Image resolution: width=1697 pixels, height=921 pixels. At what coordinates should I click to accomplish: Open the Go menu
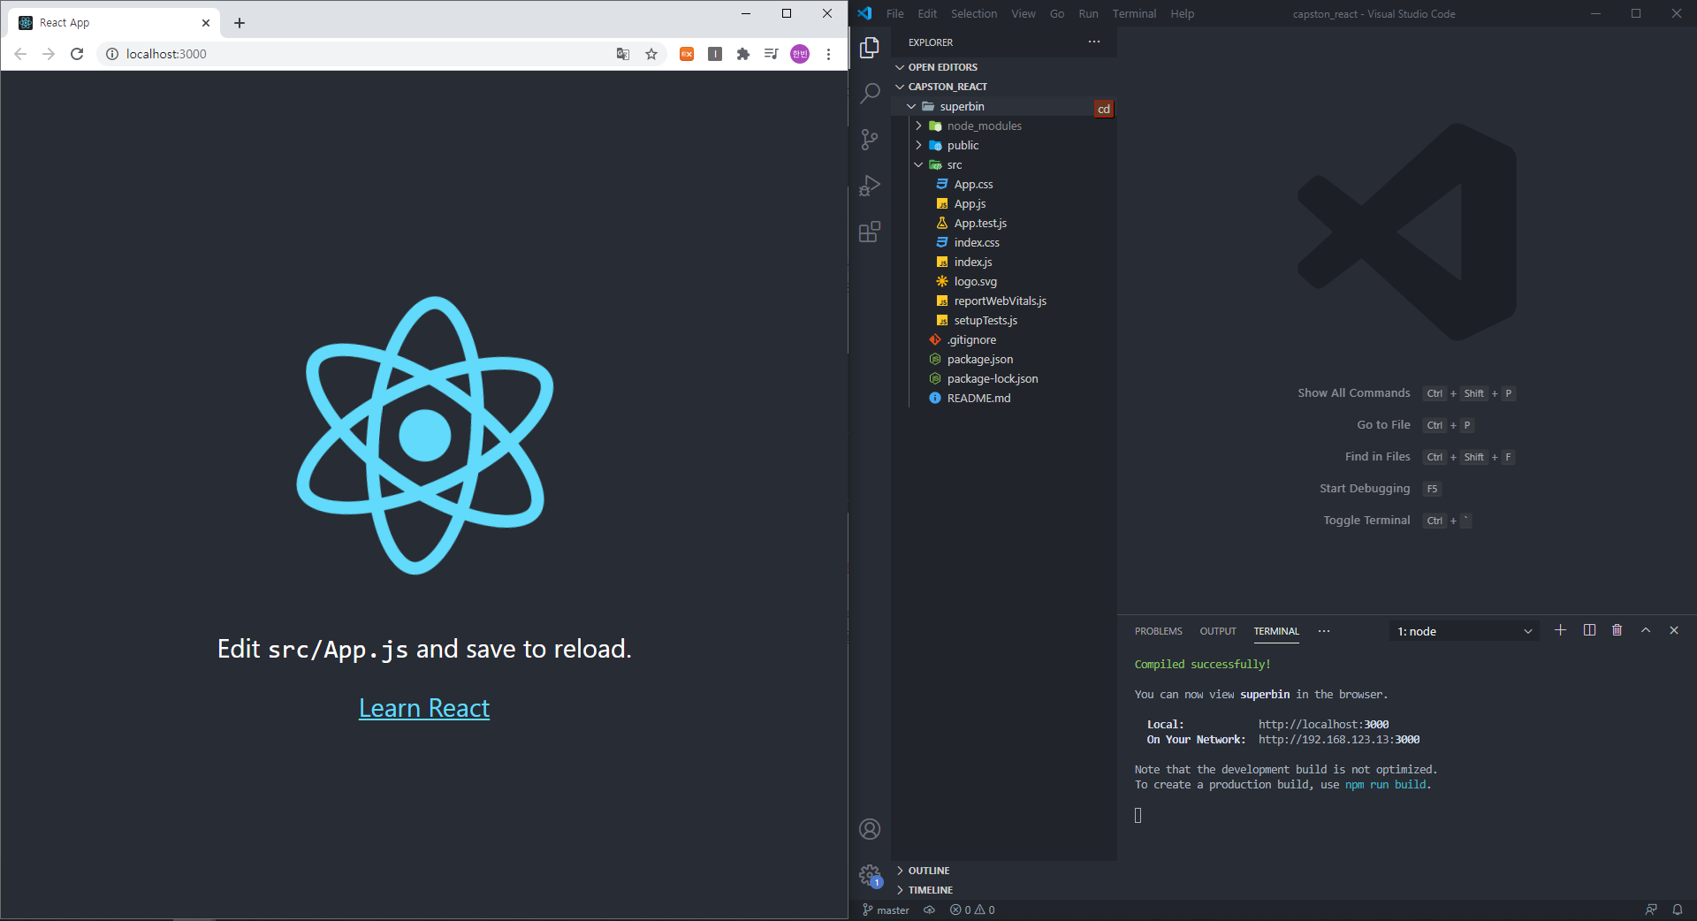pyautogui.click(x=1057, y=13)
